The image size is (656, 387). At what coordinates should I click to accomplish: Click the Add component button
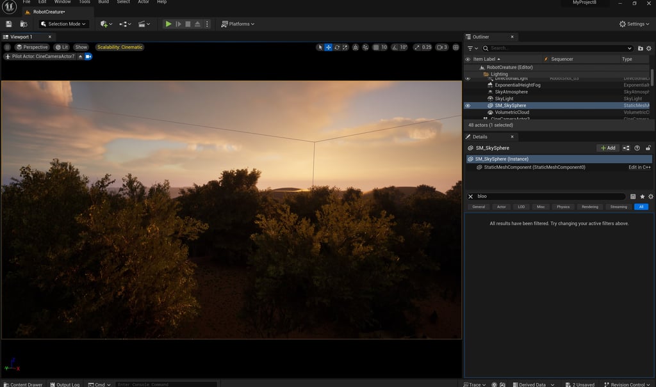pos(607,148)
